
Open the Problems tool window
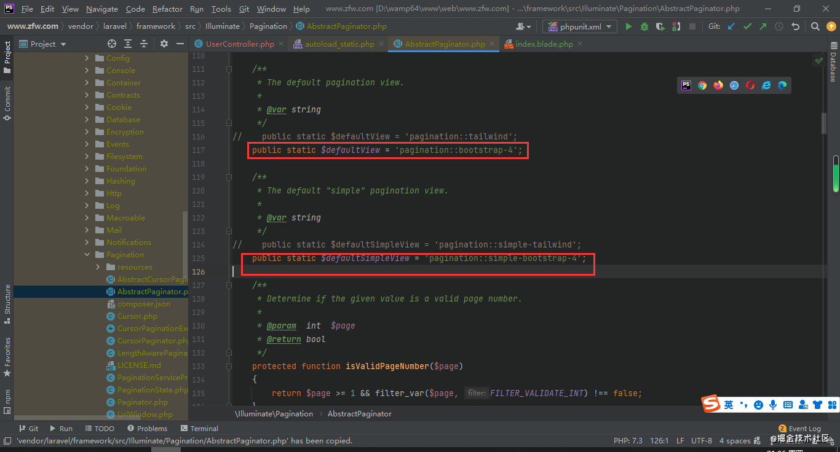click(146, 429)
